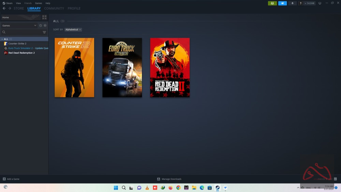This screenshot has width=341, height=192.
Task: Click the grid collections view icon
Action: pos(44,17)
